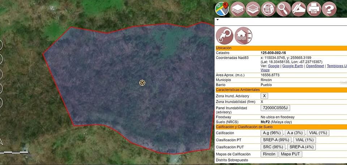Click the circular arrow share/redirect icon
This screenshot has width=347, height=165.
(x=224, y=36)
